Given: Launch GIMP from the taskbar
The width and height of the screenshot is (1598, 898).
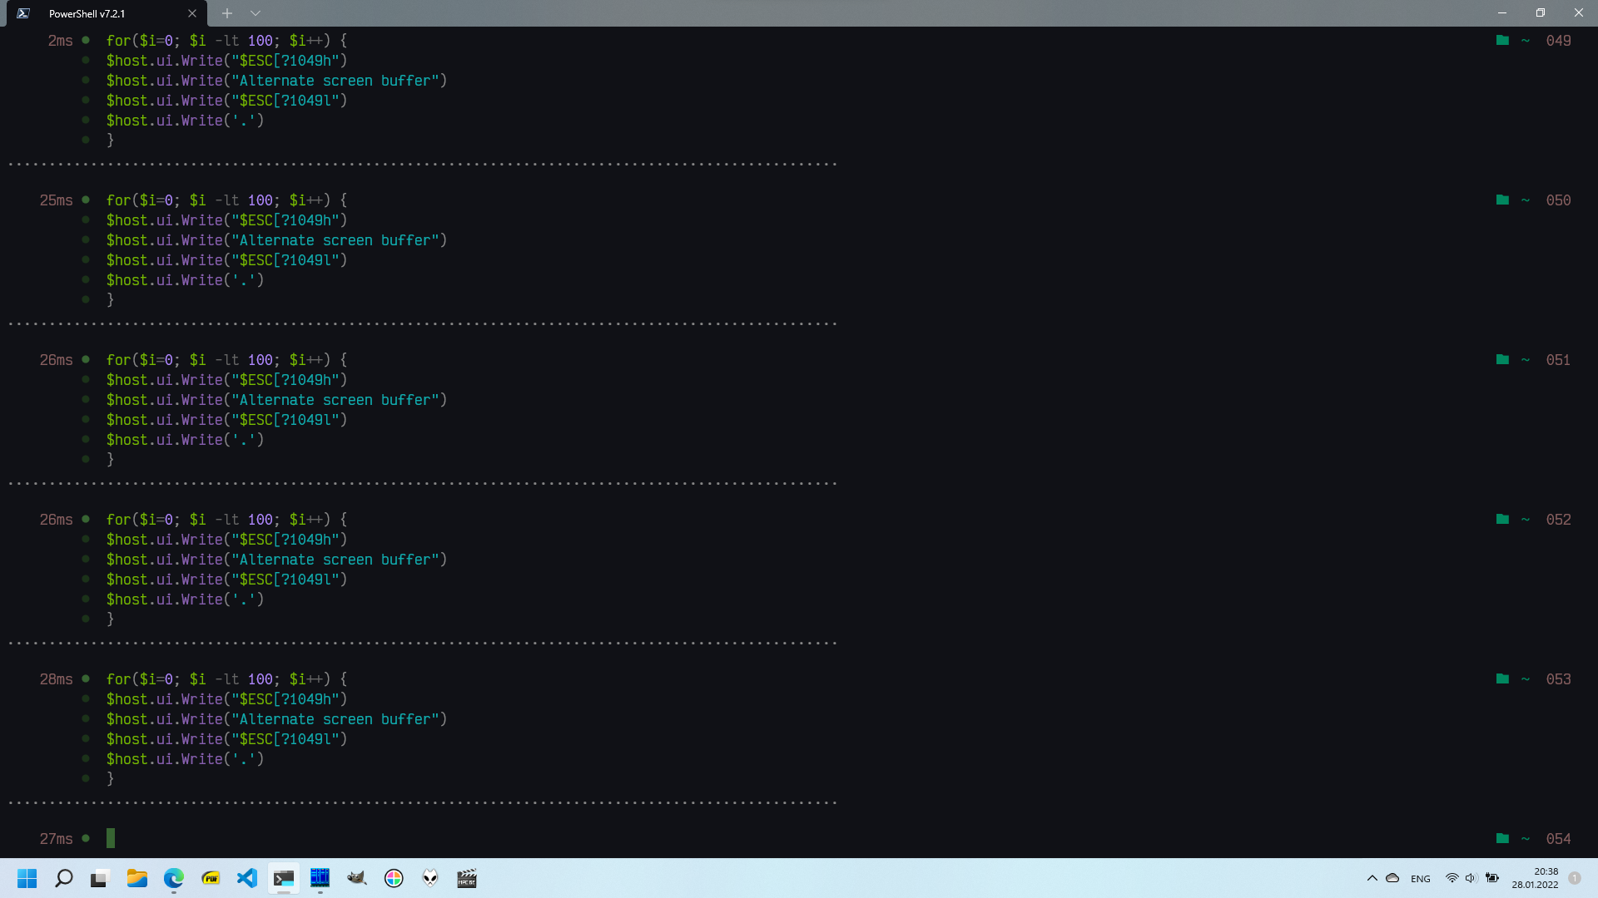Looking at the screenshot, I should point(357,878).
